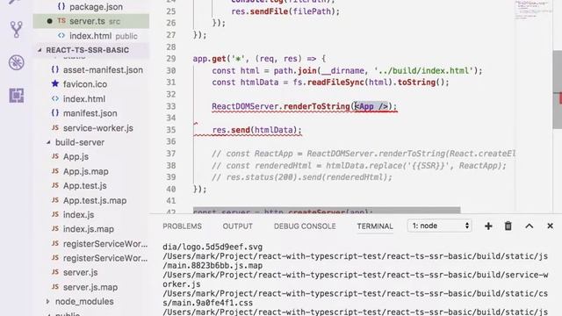
Task: Kill the terminal with trash icon
Action: pos(508,226)
